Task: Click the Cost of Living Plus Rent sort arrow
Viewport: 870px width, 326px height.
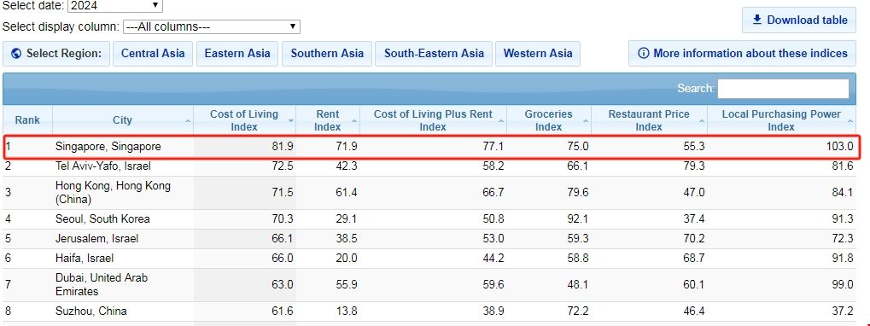Action: [501, 121]
